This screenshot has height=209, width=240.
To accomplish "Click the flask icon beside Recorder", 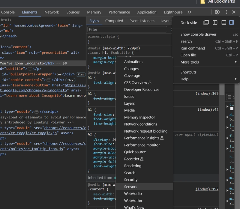I will point(142,159).
